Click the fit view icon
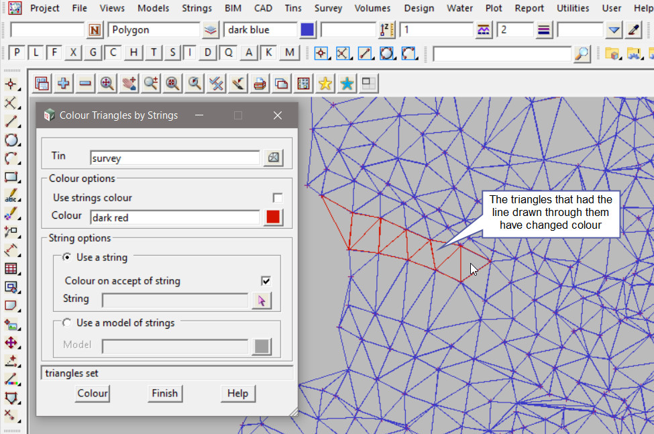Screen dimensions: 654x434 point(107,84)
